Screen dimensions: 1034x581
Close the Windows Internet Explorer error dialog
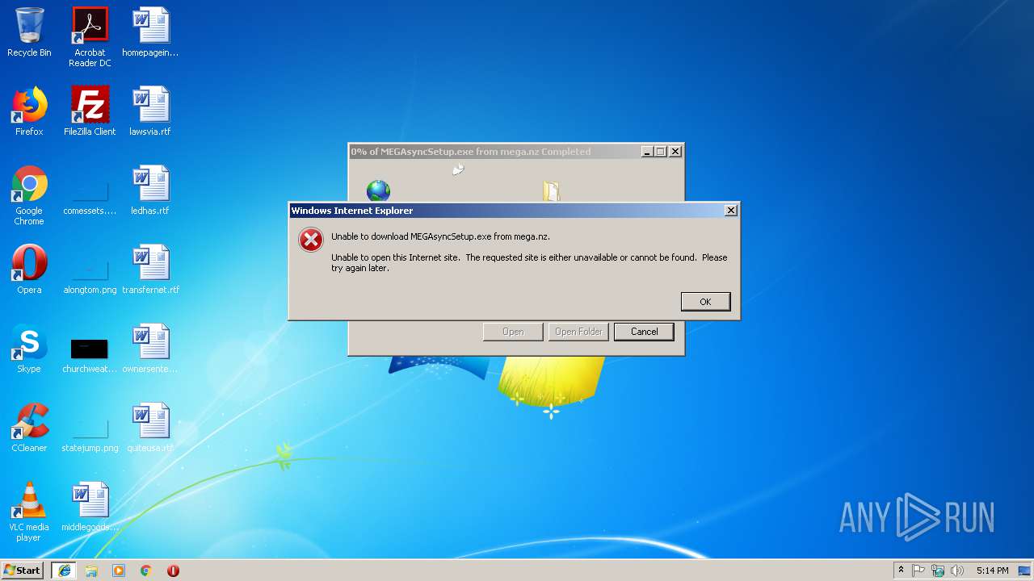[731, 211]
